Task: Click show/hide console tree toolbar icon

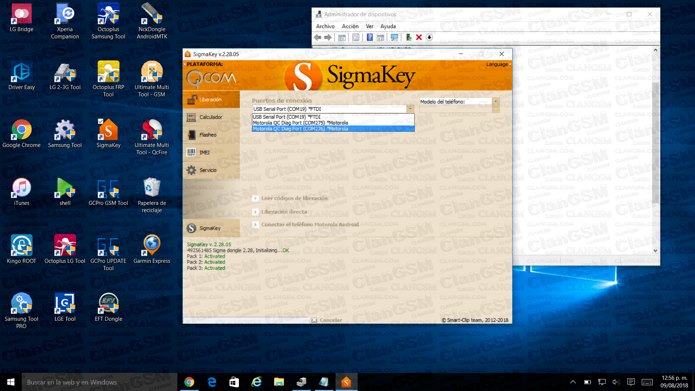Action: [342, 37]
